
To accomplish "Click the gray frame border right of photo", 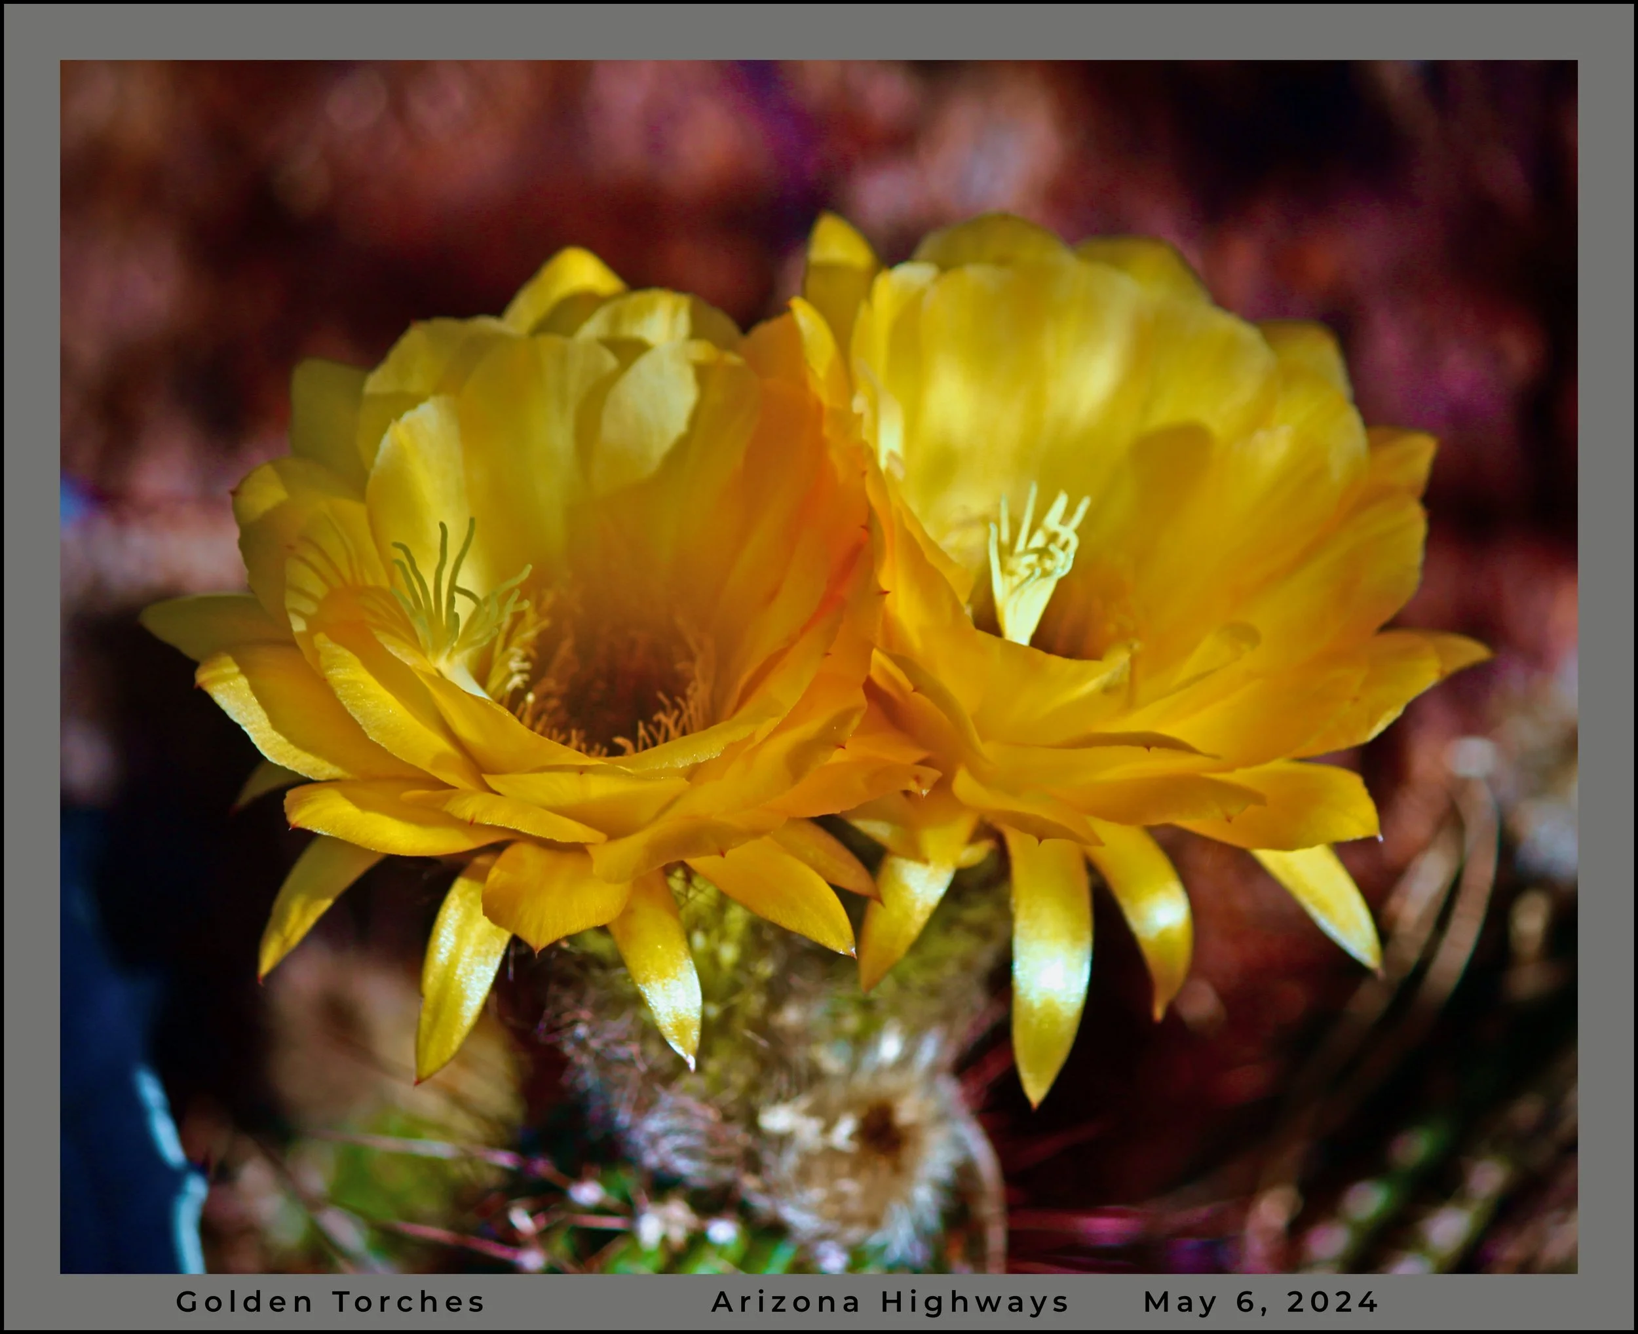I will click(1606, 667).
